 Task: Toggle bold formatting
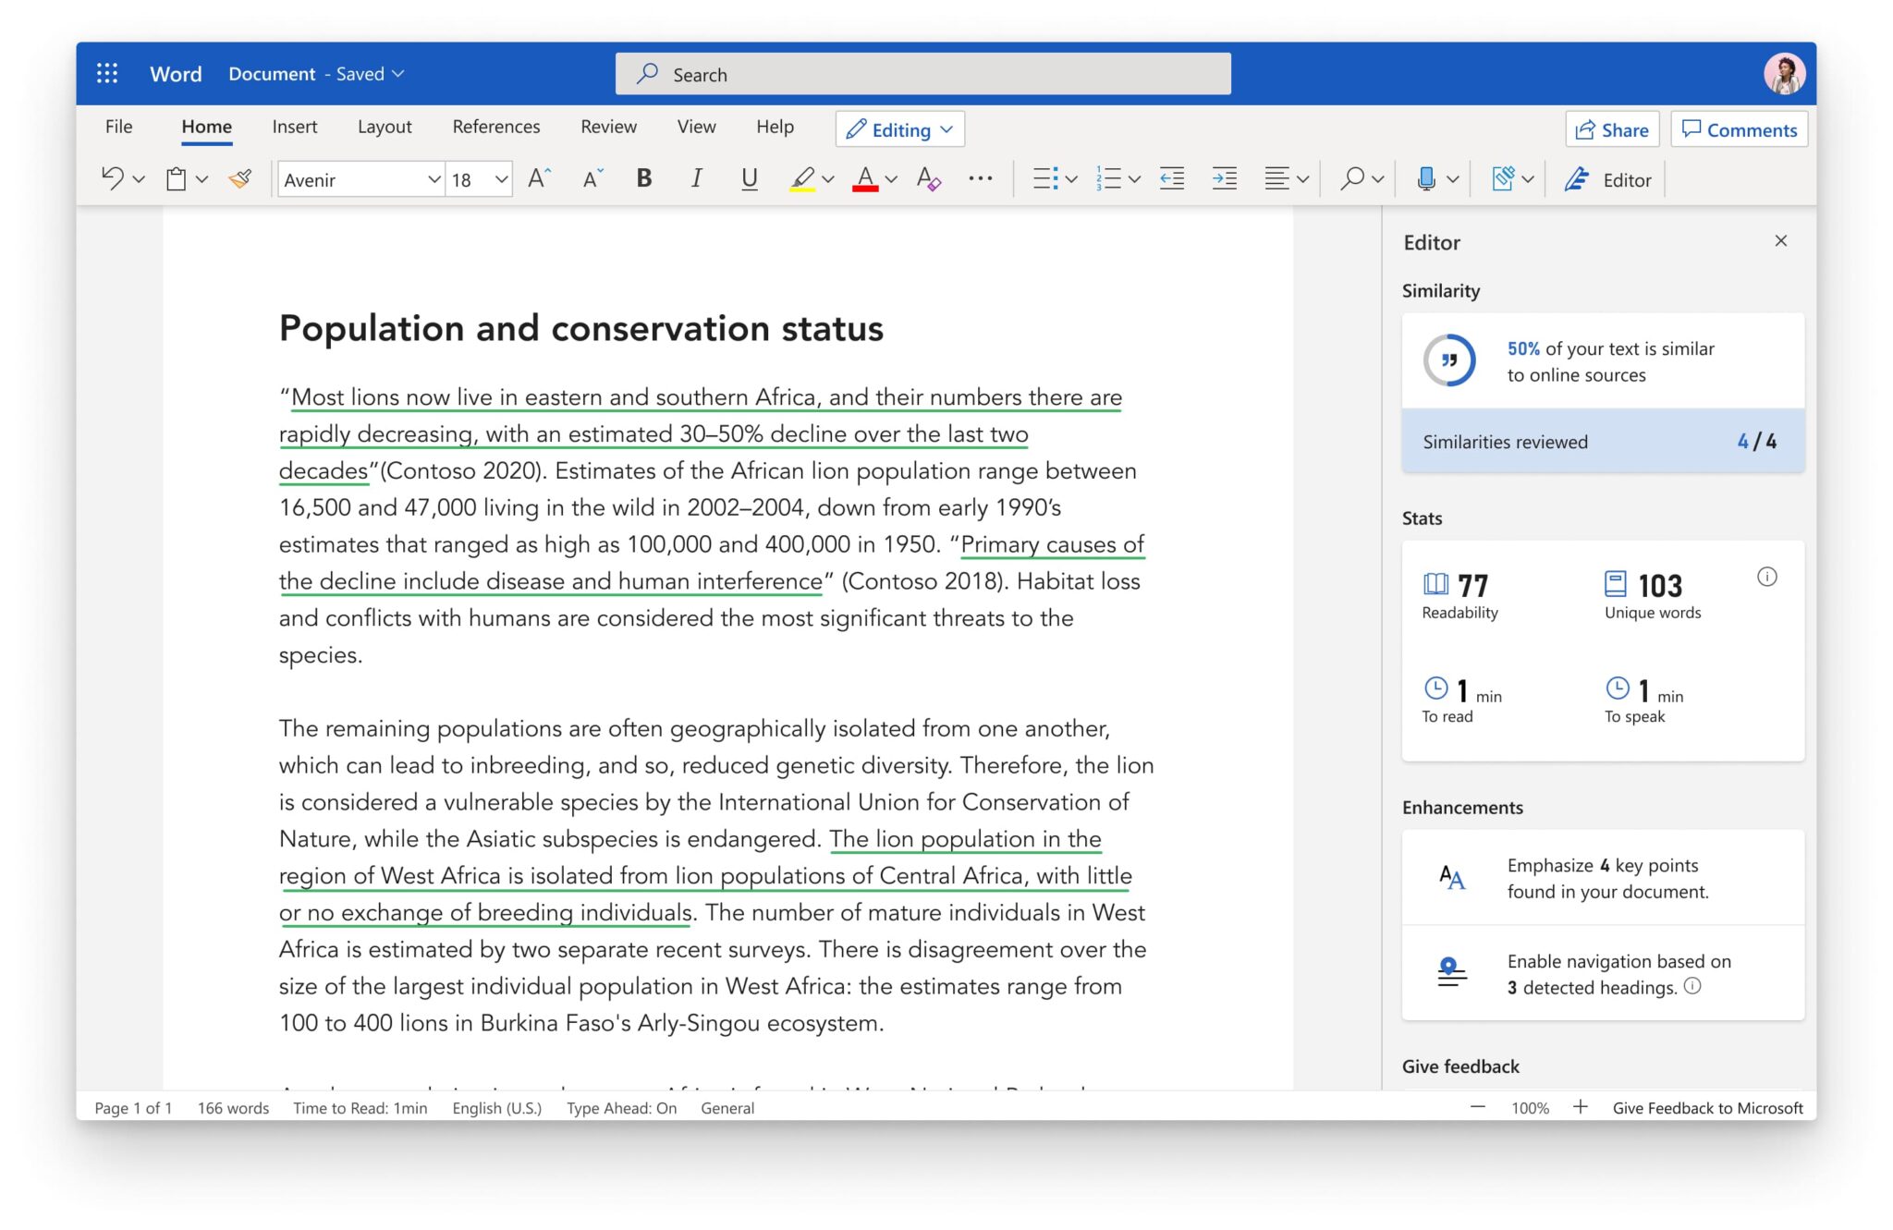642,178
